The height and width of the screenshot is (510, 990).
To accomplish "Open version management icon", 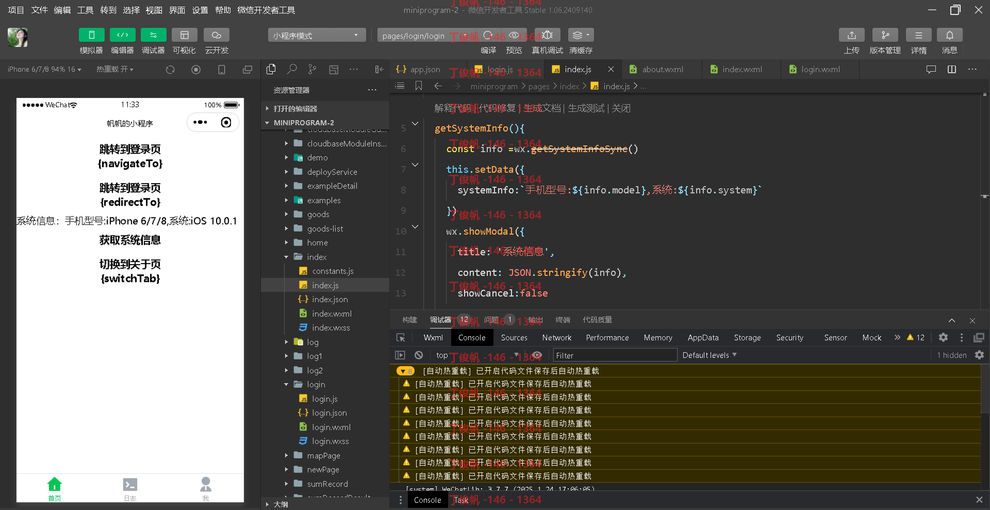I will 885,35.
